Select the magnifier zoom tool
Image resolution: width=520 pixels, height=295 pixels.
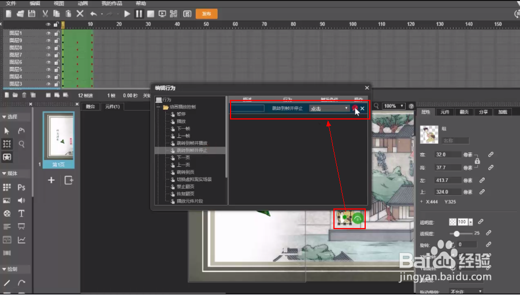[x=21, y=144]
